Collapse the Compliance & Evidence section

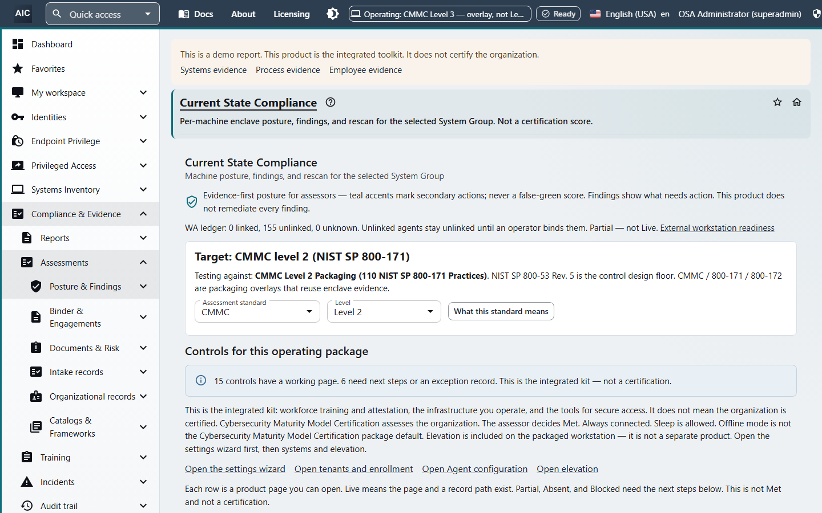[x=143, y=214]
